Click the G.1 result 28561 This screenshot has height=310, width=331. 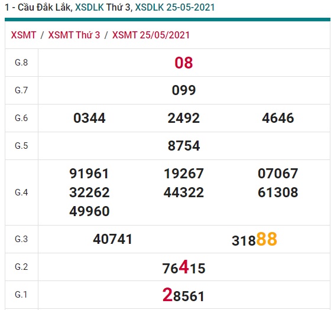(184, 295)
